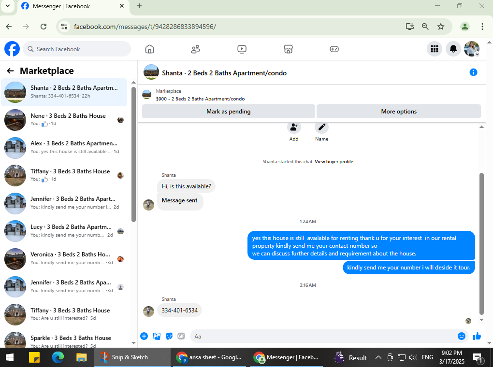Screen dimensions: 493x367
Task: Open site information icon in address bar
Action: (64, 27)
